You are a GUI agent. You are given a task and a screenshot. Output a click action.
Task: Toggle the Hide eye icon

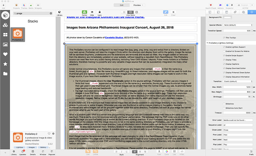(92, 12)
